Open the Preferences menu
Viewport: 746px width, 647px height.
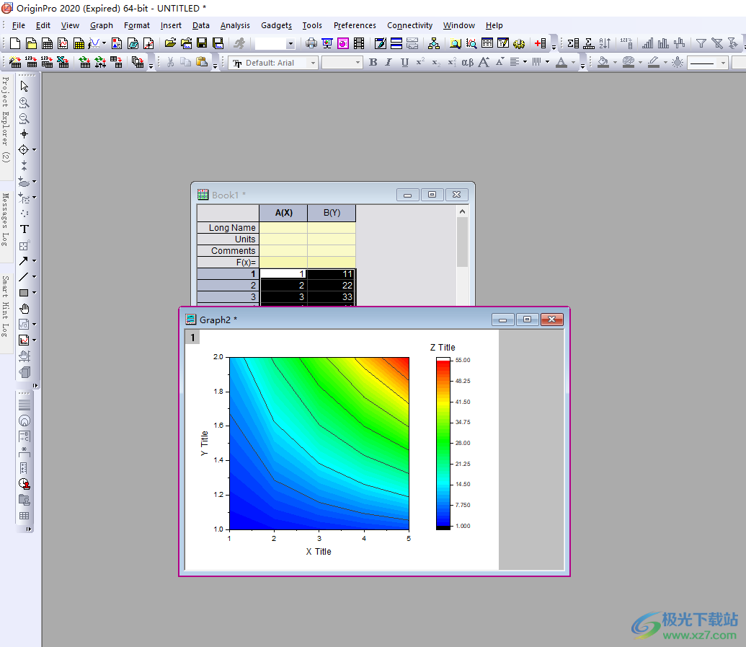[x=355, y=25]
